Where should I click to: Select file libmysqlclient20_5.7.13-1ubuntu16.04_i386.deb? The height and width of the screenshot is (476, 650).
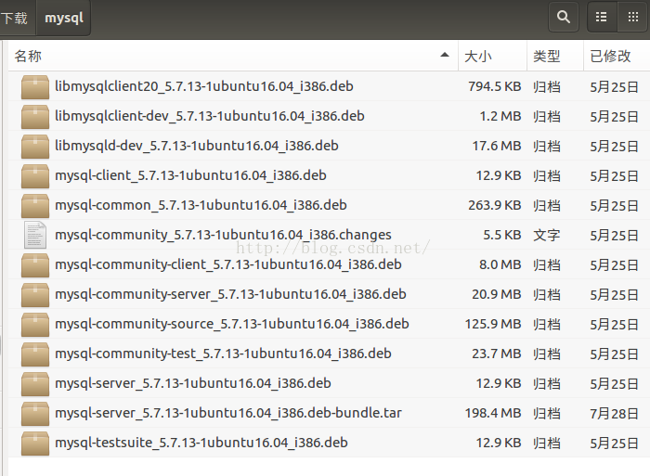pos(204,86)
